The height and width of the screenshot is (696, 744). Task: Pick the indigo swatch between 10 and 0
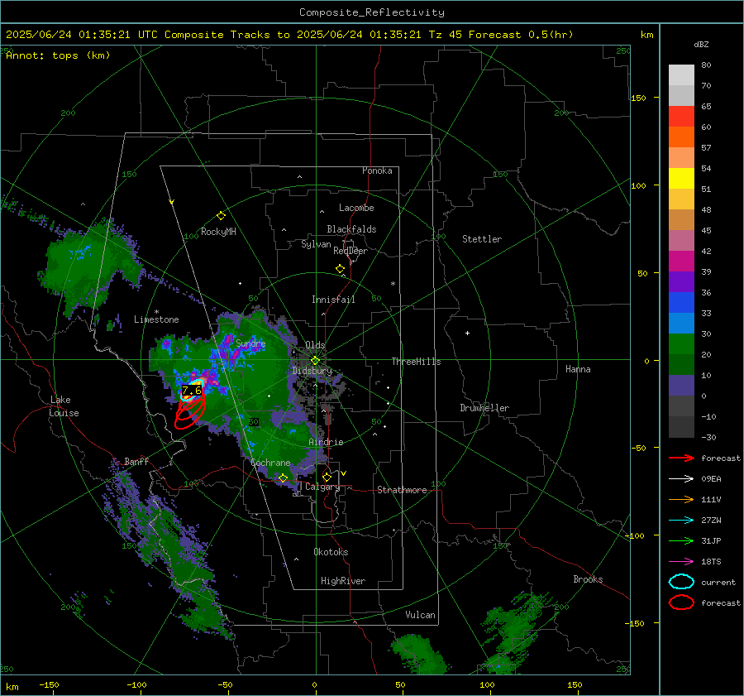[x=681, y=386]
